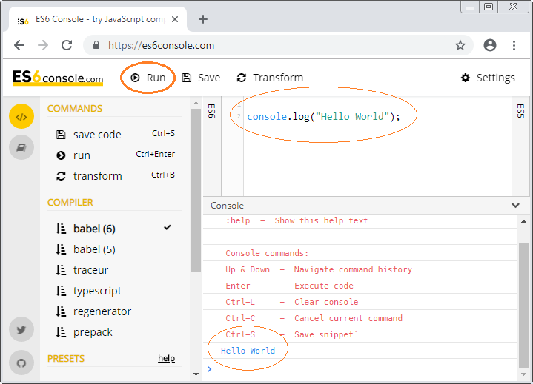The image size is (533, 384).
Task: Close the ES6 Console browser tab
Action: coord(175,19)
